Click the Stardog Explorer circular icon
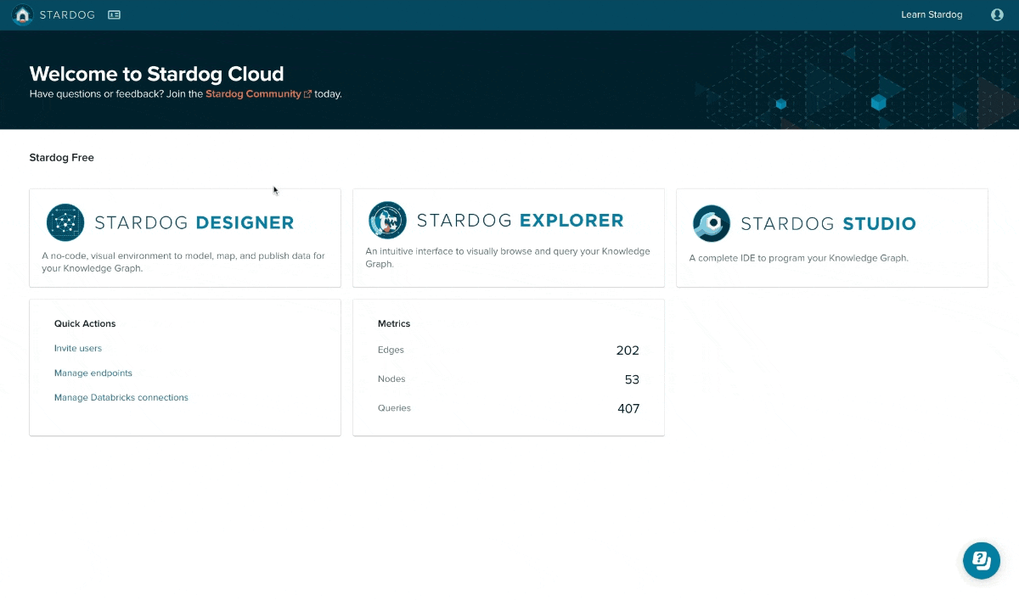 [x=387, y=221]
